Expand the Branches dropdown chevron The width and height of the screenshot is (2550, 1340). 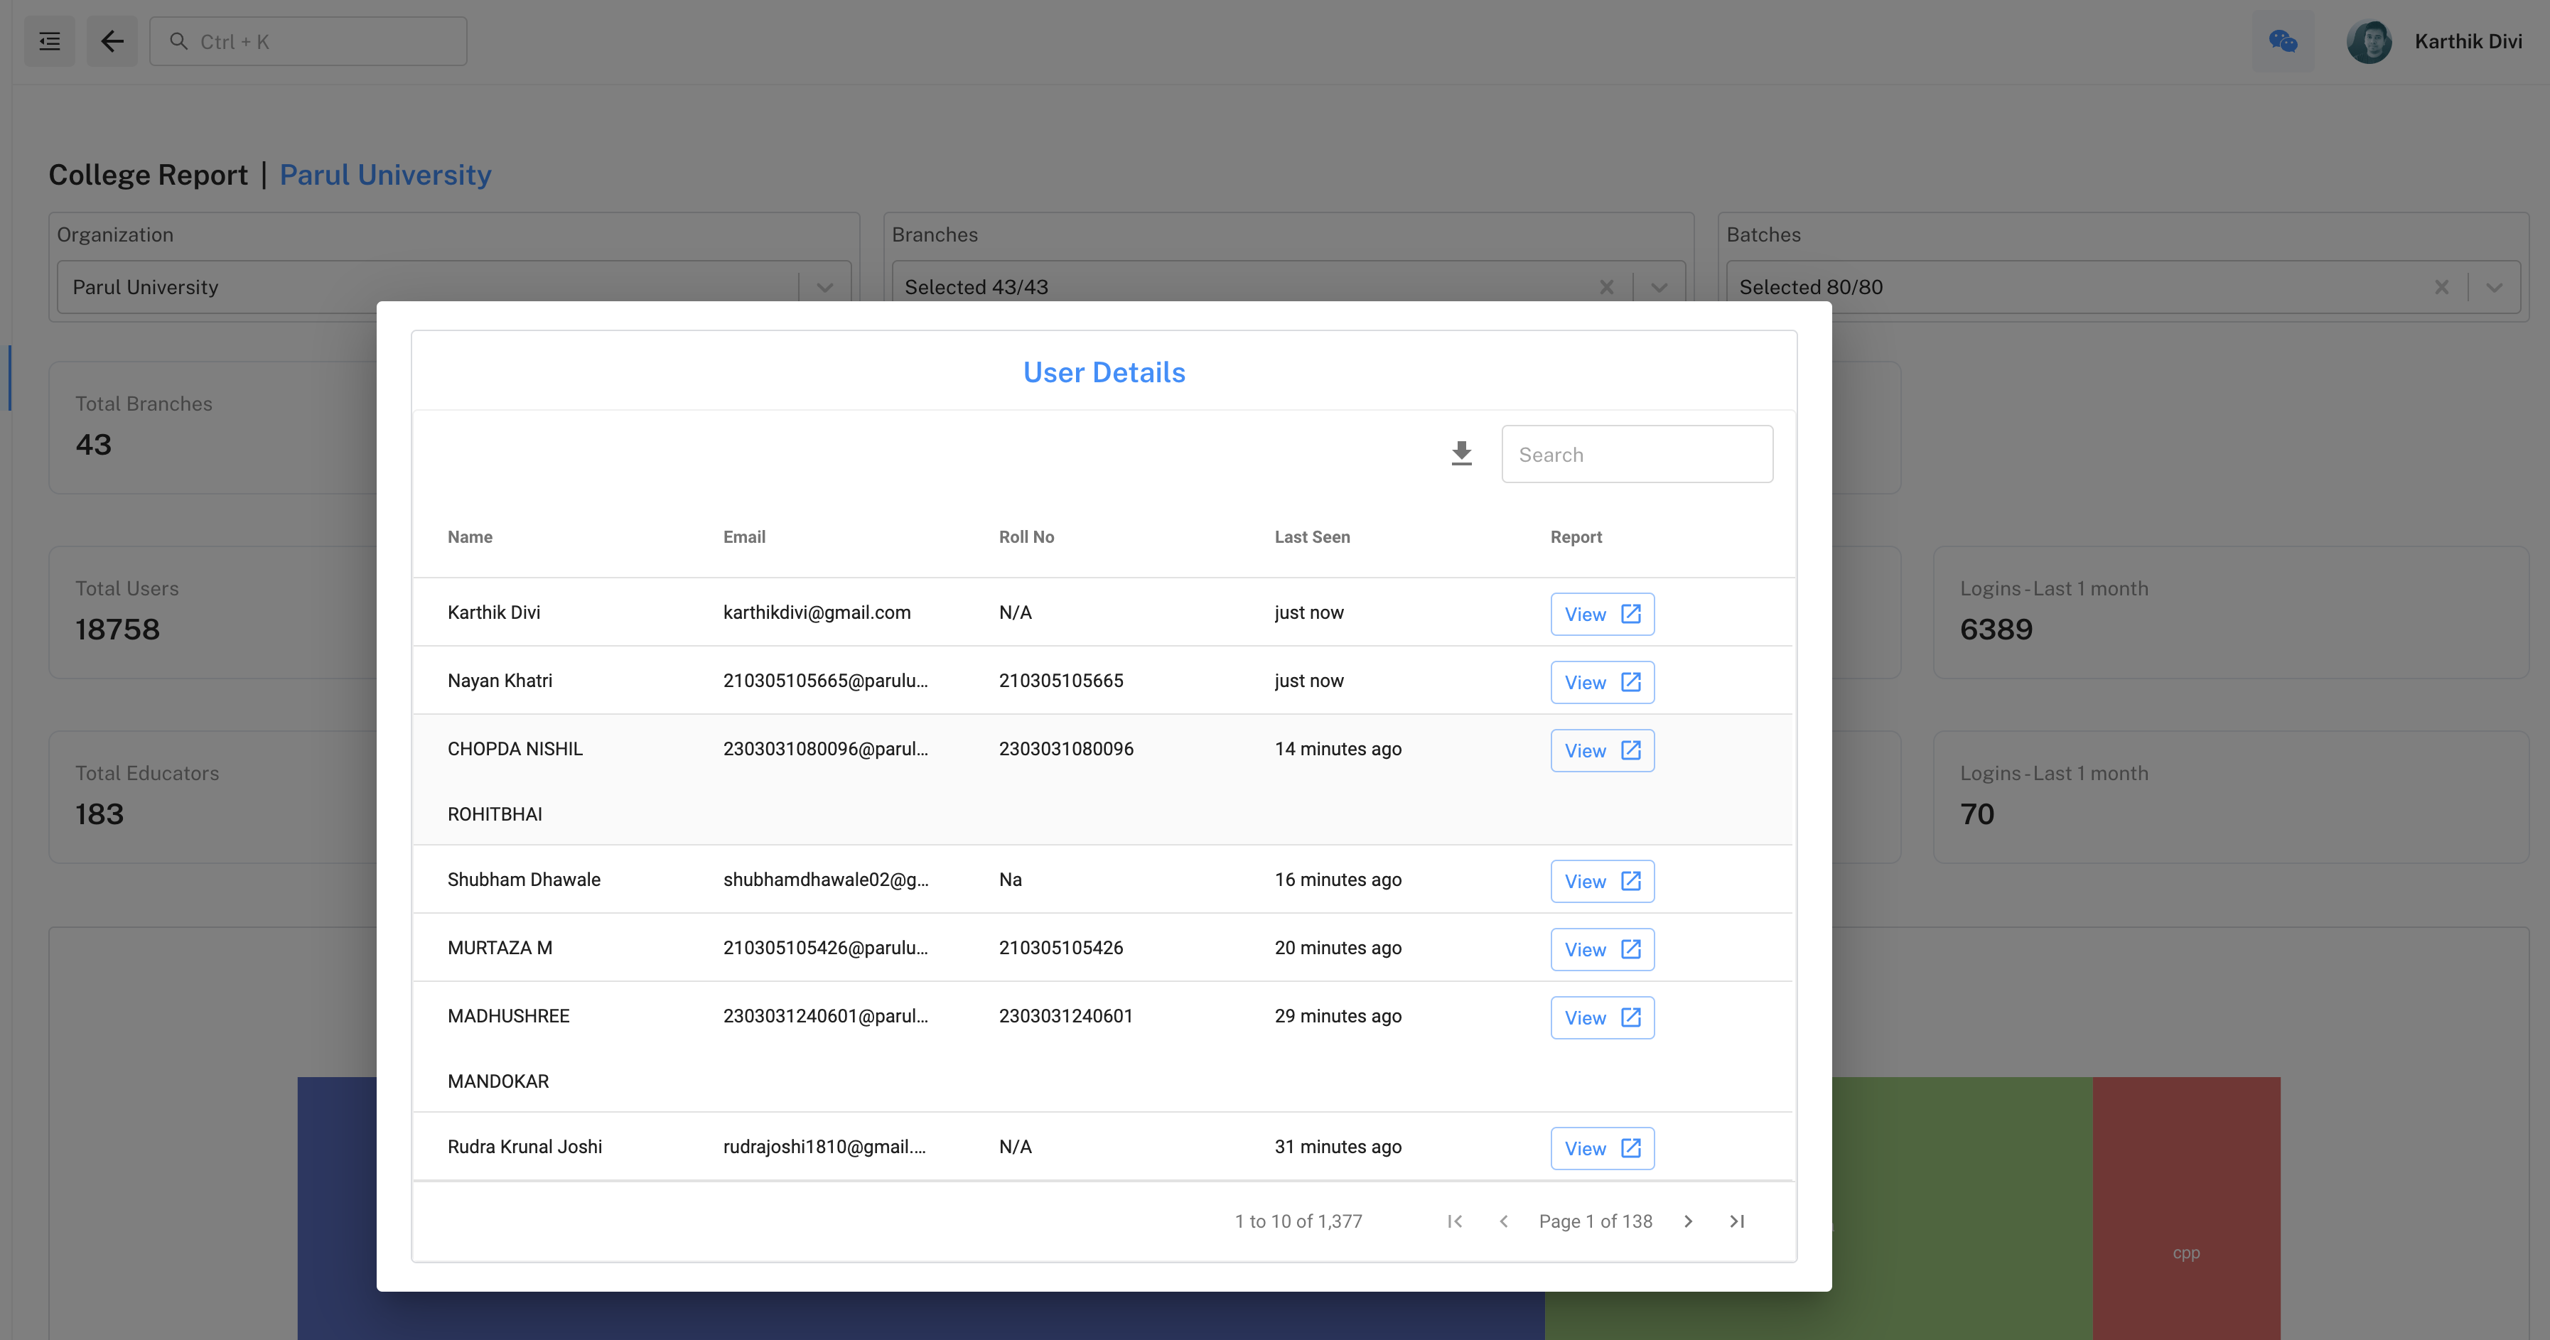point(1659,287)
